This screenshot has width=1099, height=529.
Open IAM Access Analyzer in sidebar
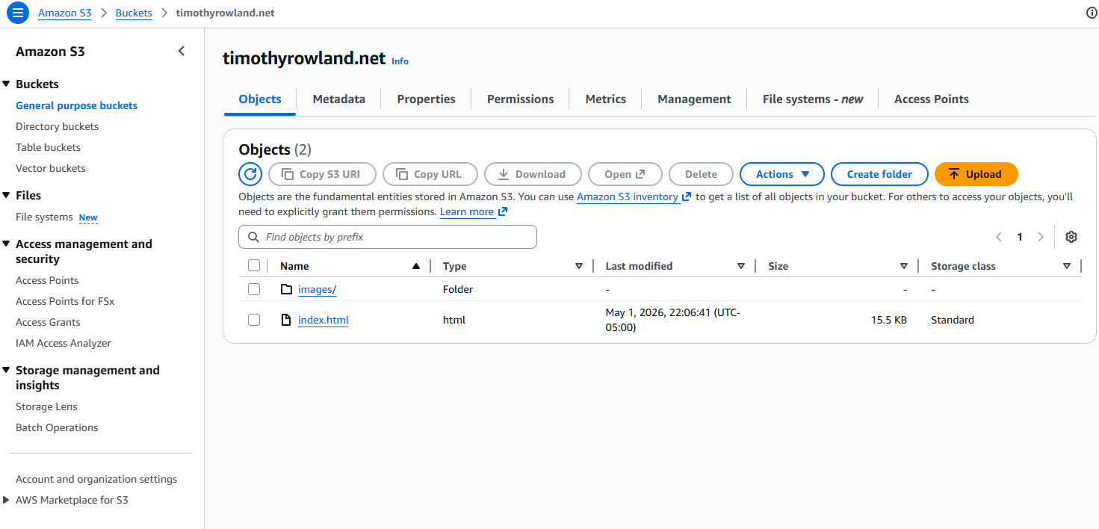tap(64, 343)
